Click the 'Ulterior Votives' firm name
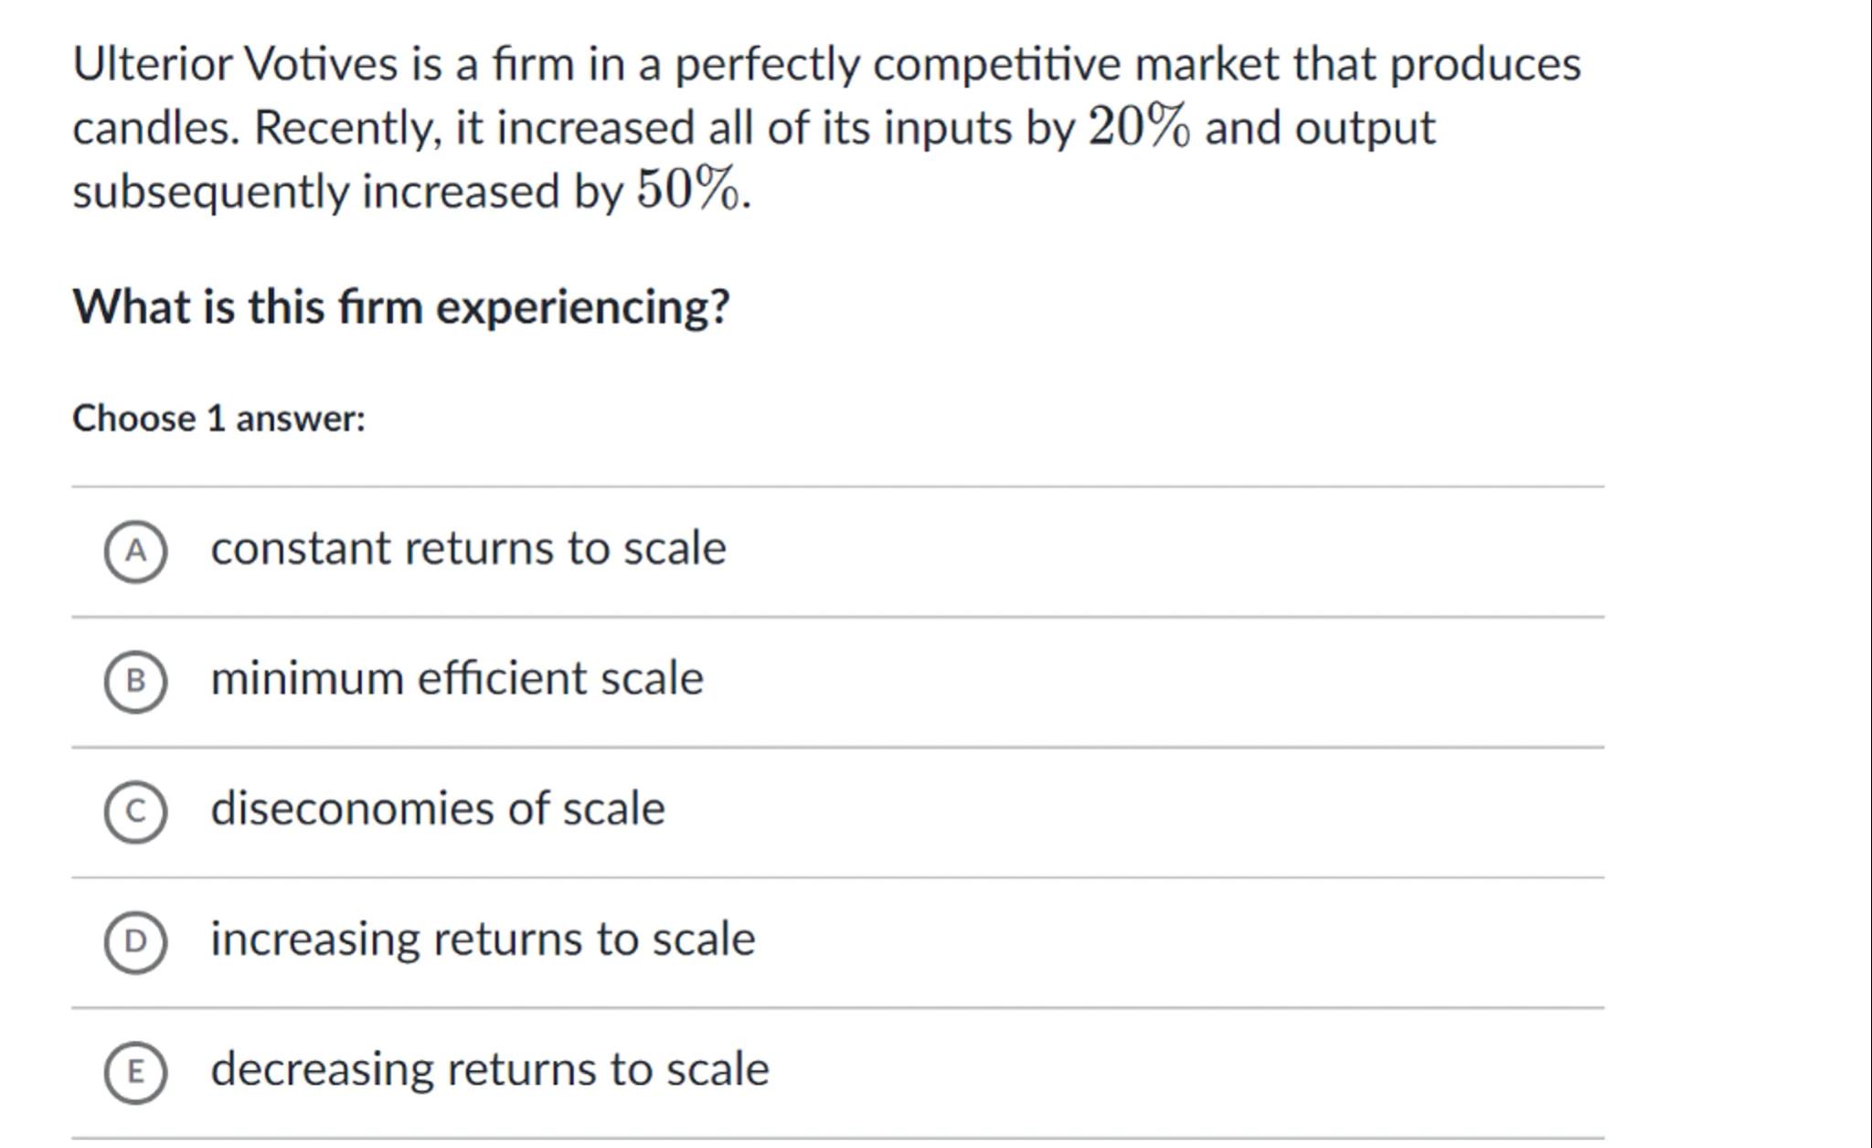Viewport: 1872px width, 1148px height. [235, 64]
